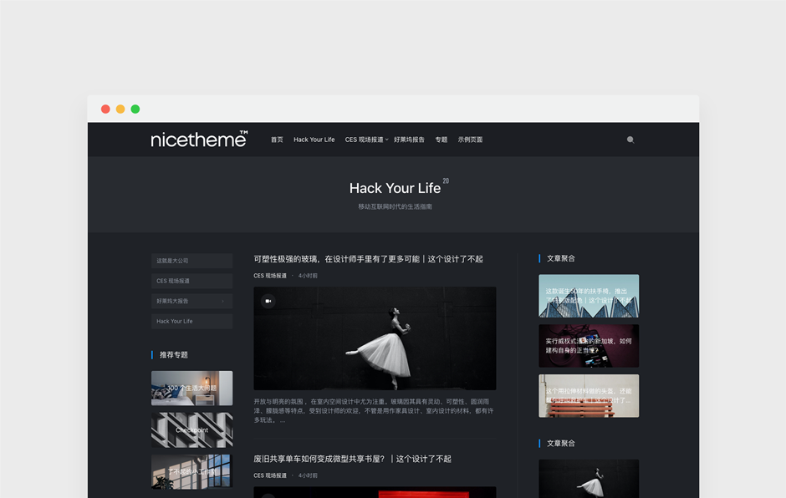Viewport: 786px width, 498px height.
Task: Click the green full-screen traffic light button
Action: coord(135,109)
